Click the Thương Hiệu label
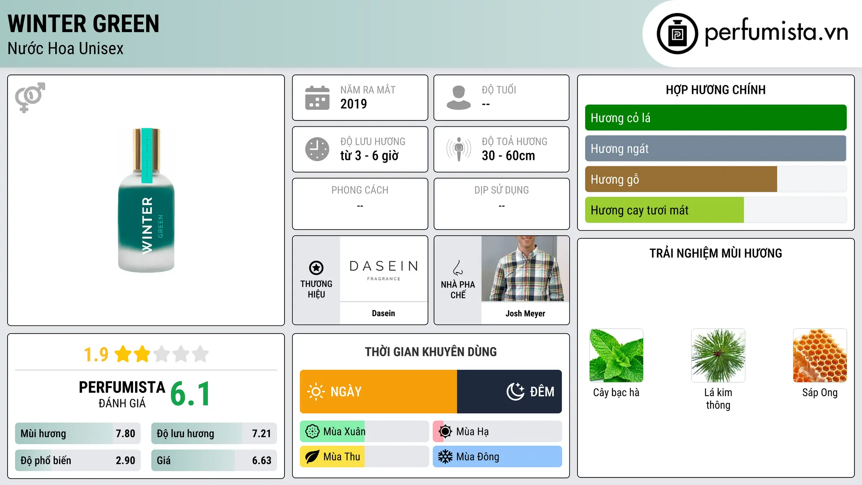This screenshot has width=862, height=485. pos(316,289)
